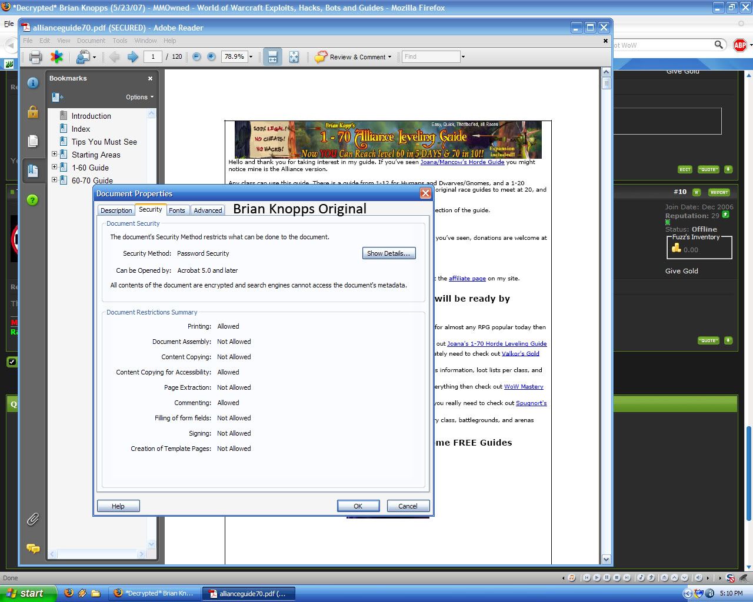
Task: Open the Document menu
Action: (x=91, y=41)
